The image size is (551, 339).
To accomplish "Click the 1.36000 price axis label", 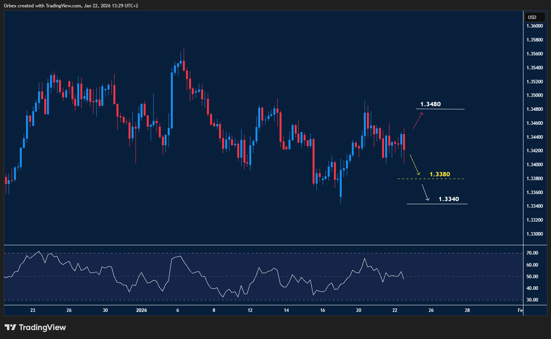I will (535, 26).
